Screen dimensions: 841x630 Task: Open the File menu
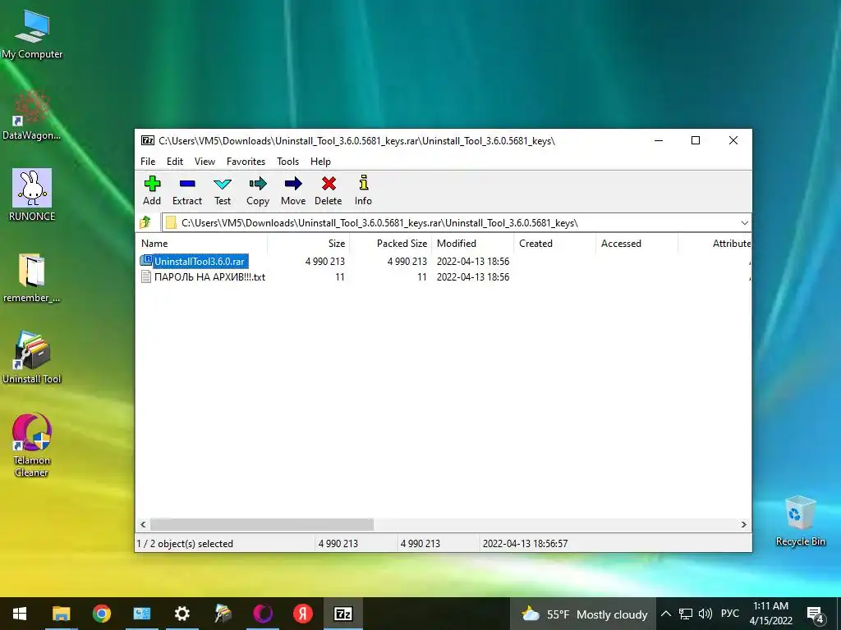148,162
